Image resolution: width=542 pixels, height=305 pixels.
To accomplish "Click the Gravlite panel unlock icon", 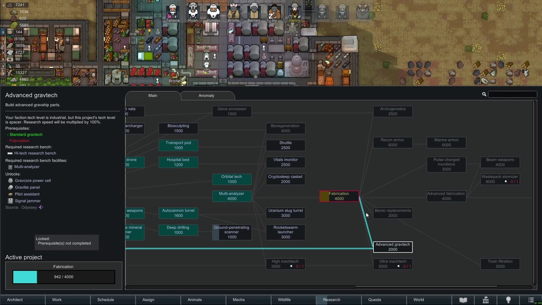I will coord(11,187).
